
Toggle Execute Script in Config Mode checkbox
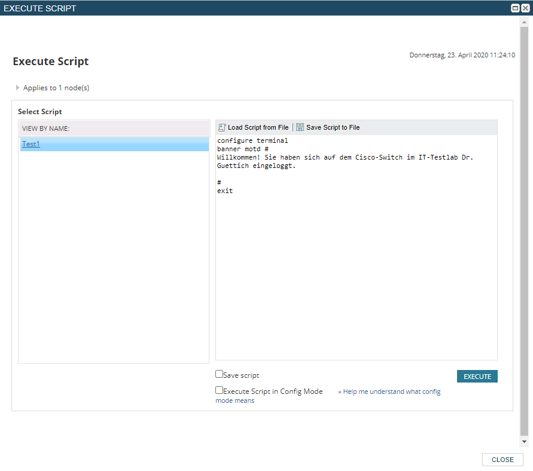pos(220,390)
